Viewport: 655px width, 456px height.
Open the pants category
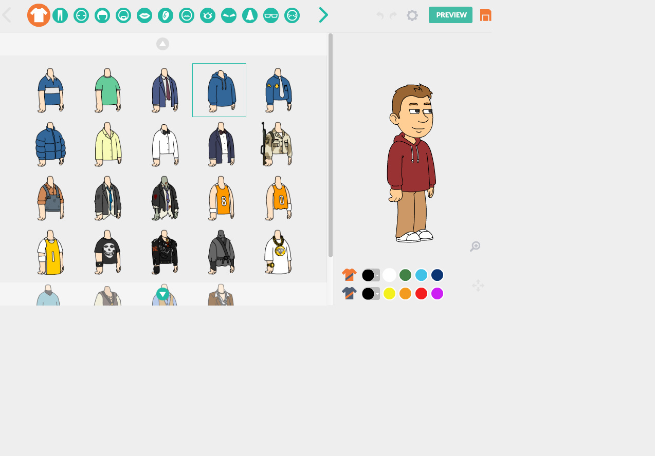point(60,15)
